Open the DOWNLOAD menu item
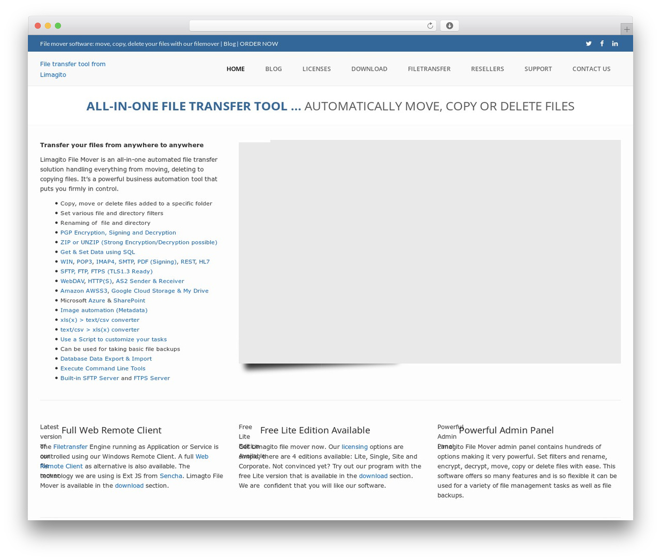 point(369,69)
